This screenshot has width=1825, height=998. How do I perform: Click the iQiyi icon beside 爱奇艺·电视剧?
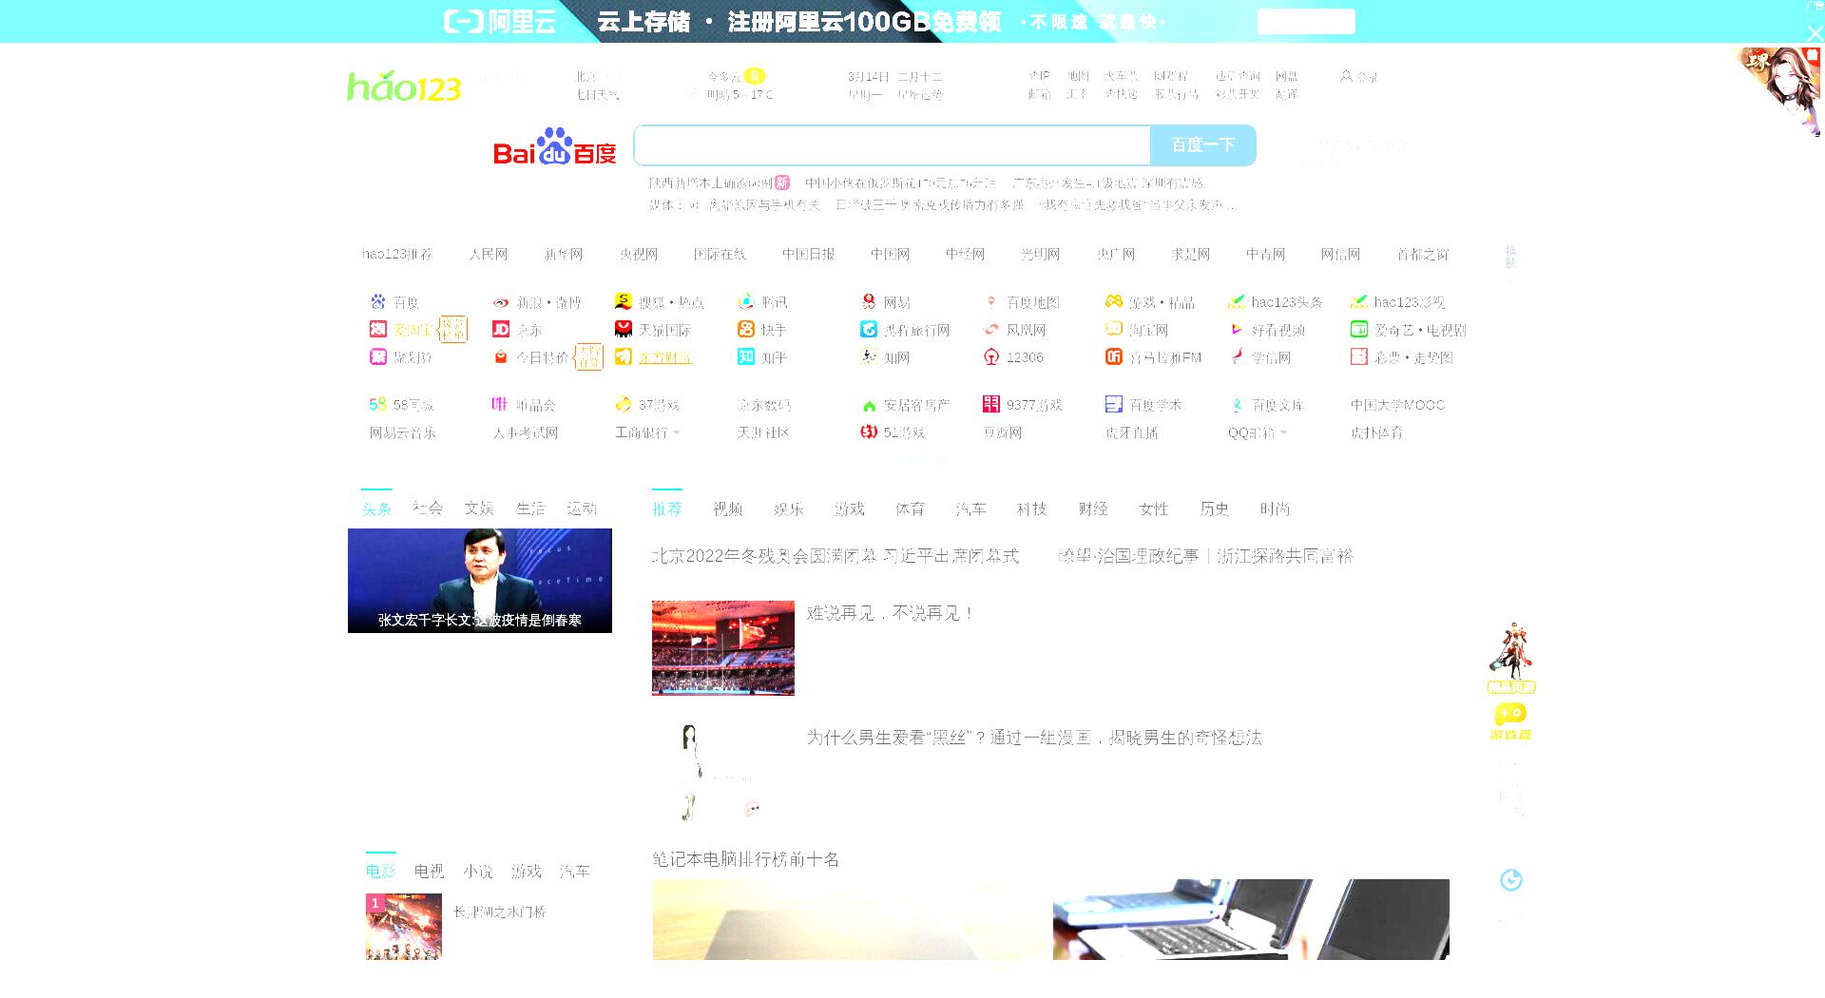(1359, 329)
